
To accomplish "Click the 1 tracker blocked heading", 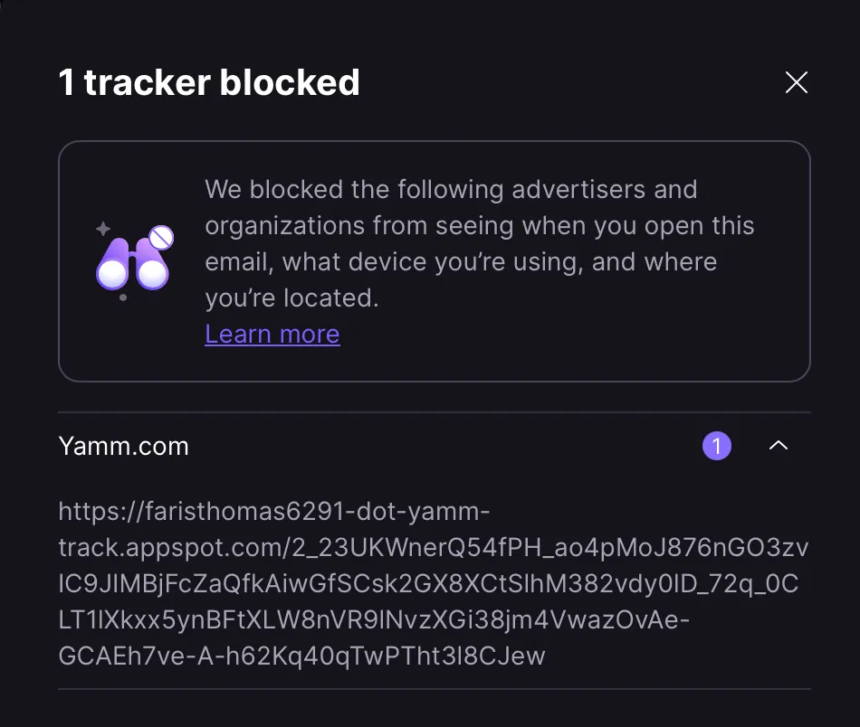I will coord(208,82).
